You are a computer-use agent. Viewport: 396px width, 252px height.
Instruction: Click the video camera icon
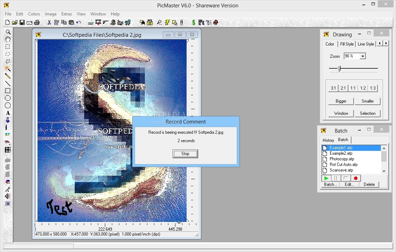[120, 22]
